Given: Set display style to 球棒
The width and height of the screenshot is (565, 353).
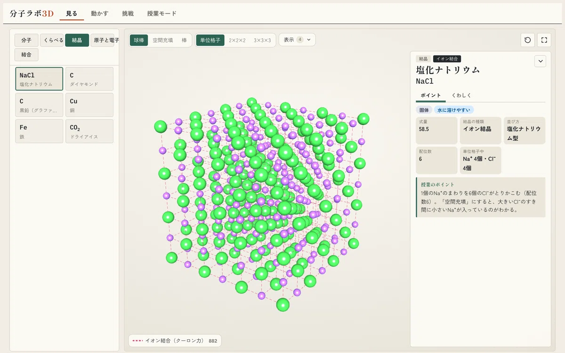Looking at the screenshot, I should point(139,40).
